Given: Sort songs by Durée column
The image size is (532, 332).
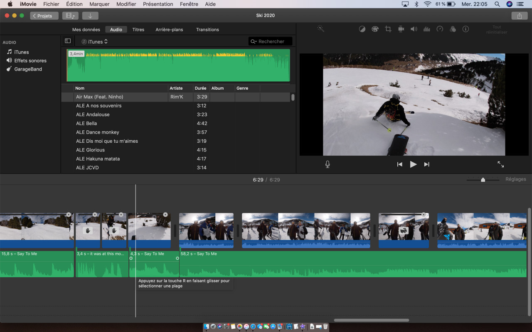Looking at the screenshot, I should tap(202, 88).
